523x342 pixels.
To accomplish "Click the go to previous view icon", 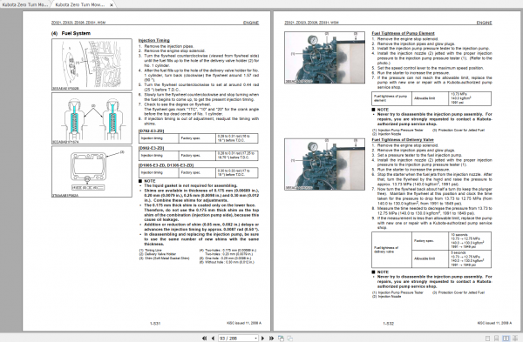I will [x=281, y=338].
